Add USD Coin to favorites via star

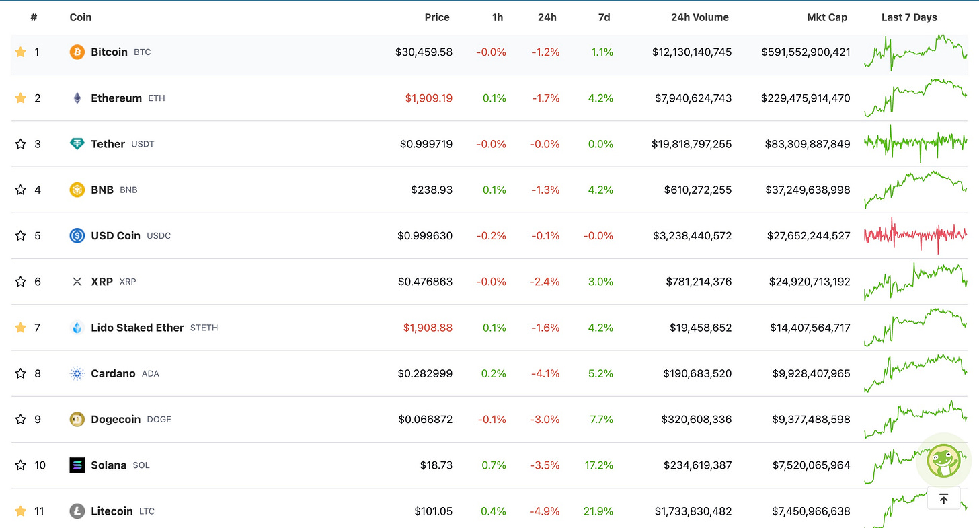point(21,235)
